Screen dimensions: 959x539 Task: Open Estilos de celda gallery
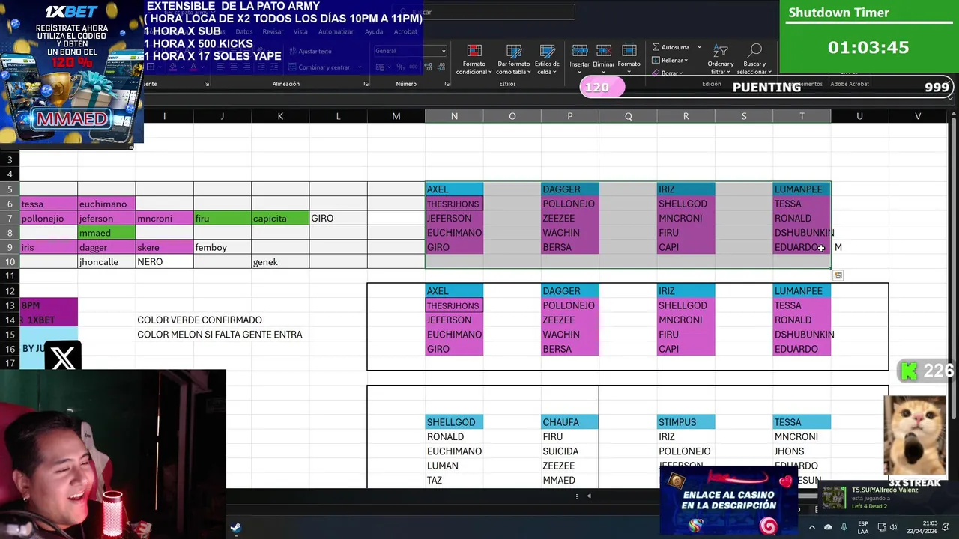click(547, 60)
